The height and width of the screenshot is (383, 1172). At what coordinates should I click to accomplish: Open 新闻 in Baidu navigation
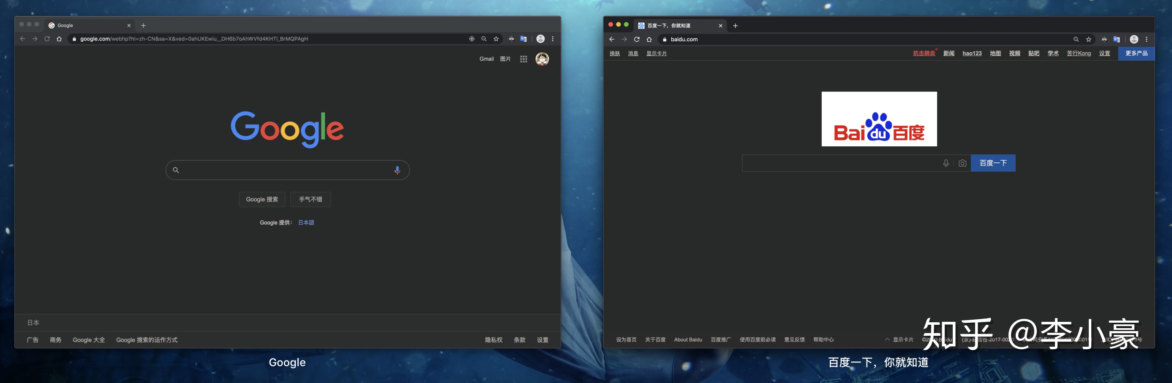[949, 54]
